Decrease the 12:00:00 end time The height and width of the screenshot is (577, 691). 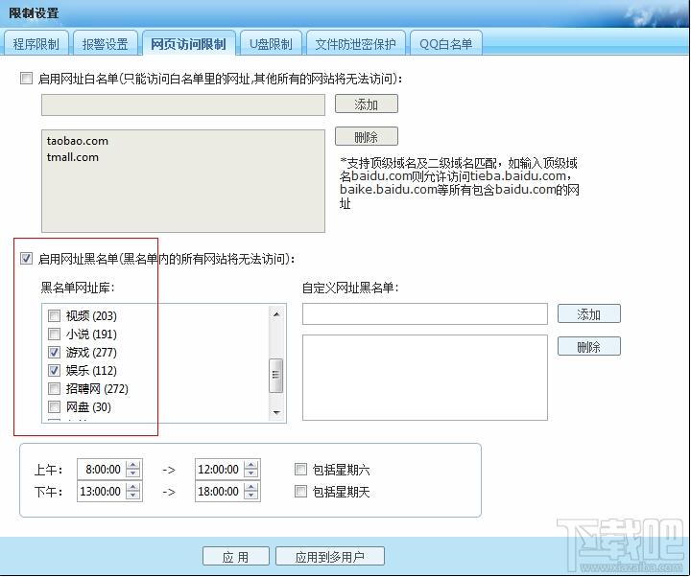[251, 474]
